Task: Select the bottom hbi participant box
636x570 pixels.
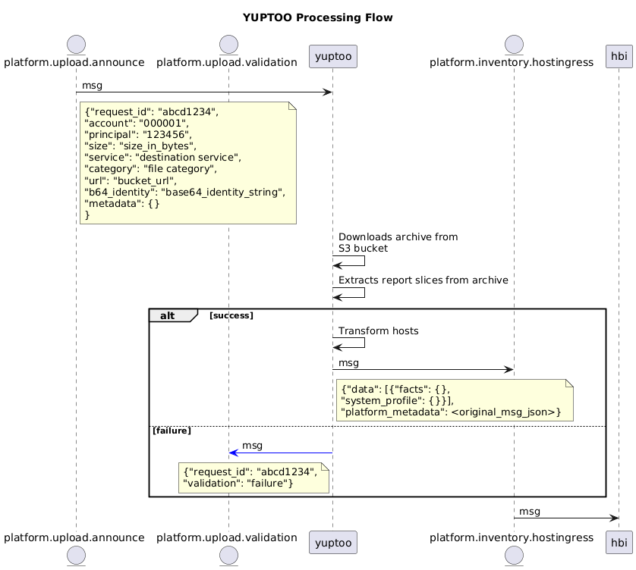Action: coord(619,543)
